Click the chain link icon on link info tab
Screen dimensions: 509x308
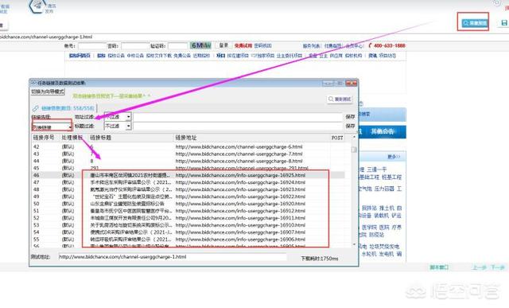(35, 108)
